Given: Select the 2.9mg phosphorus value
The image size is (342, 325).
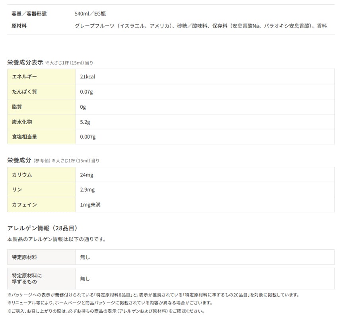Looking at the screenshot, I should [x=87, y=190].
